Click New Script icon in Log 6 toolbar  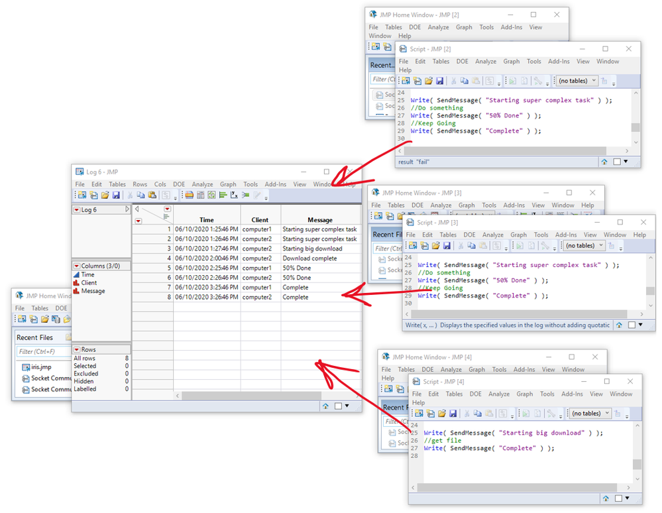coord(93,195)
